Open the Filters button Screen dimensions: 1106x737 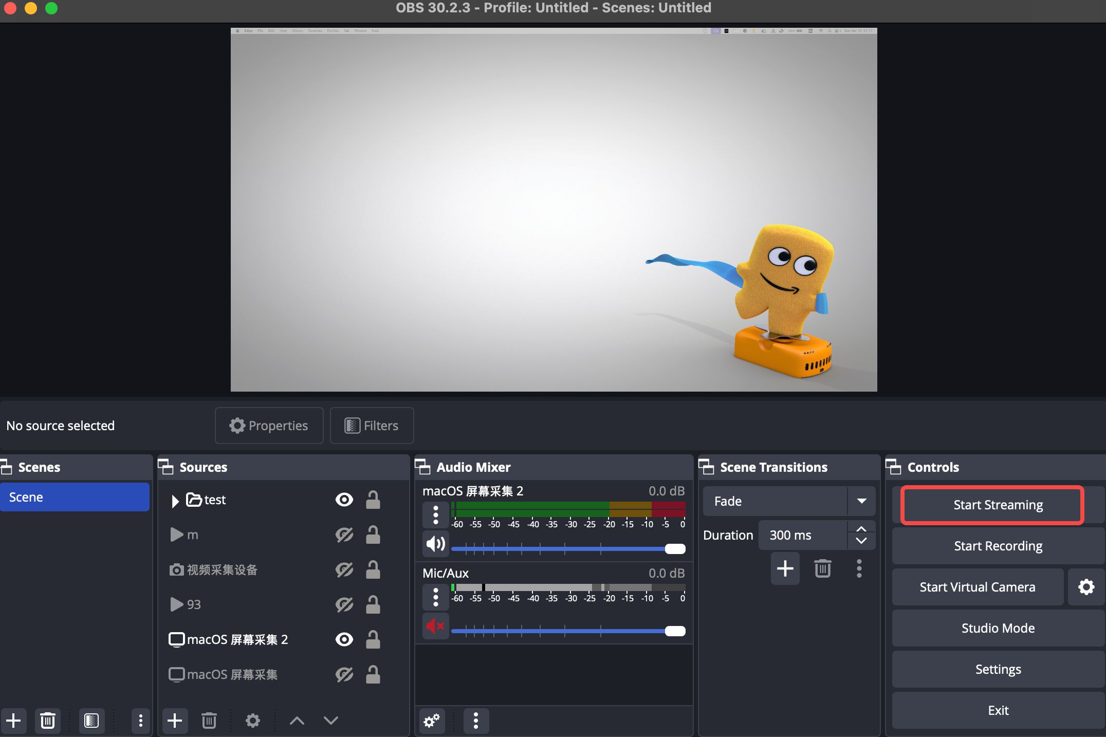click(x=372, y=426)
